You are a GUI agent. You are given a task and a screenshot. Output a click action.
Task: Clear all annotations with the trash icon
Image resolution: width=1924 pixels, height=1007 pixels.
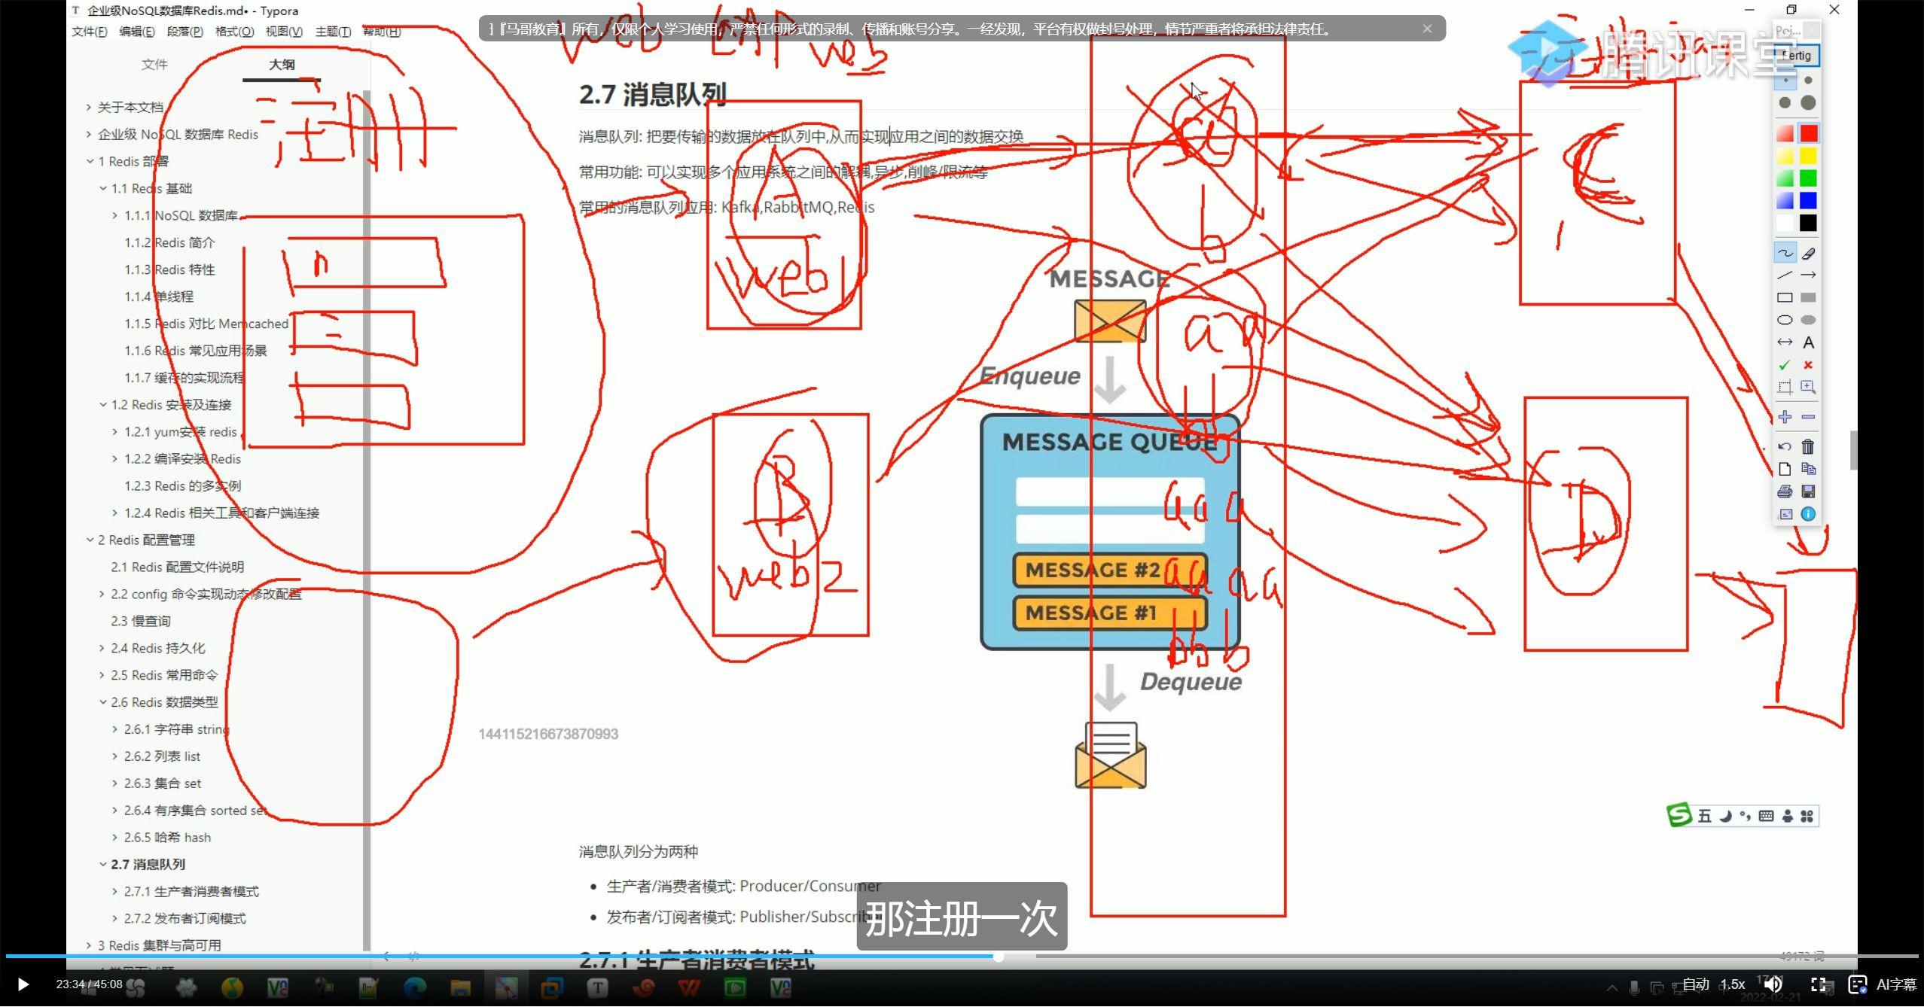coord(1808,446)
